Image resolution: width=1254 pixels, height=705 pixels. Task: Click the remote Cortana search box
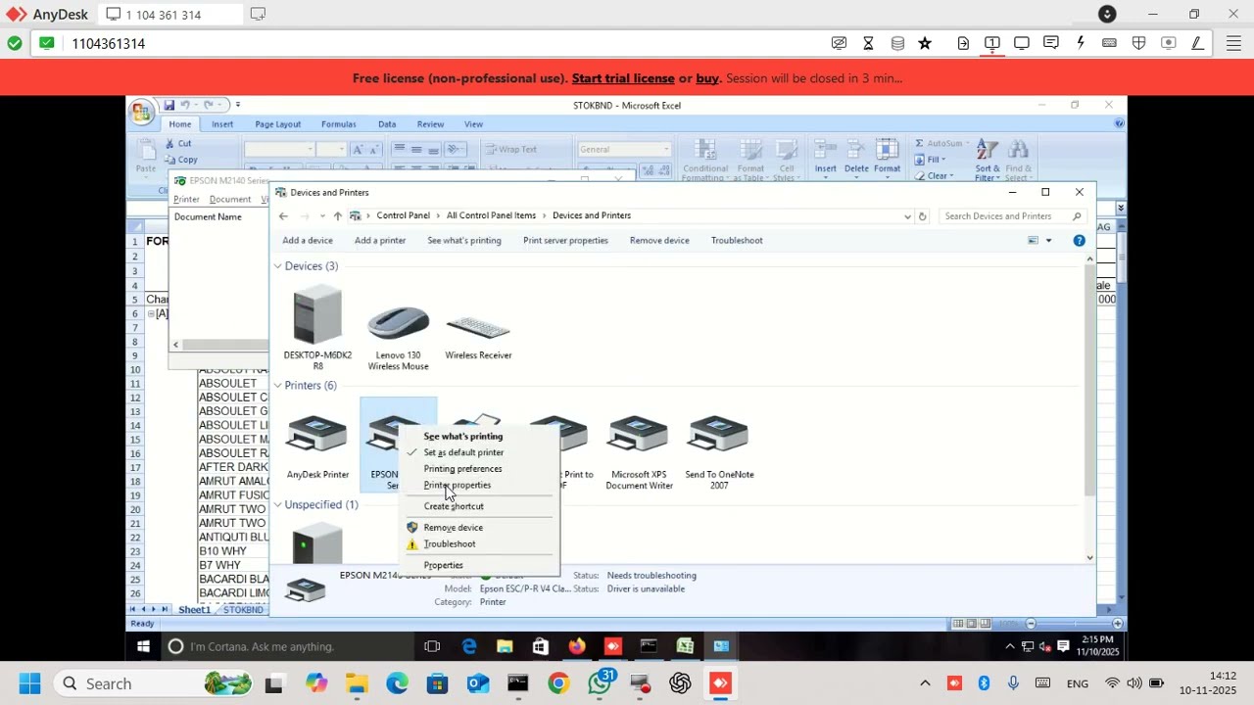[288, 646]
